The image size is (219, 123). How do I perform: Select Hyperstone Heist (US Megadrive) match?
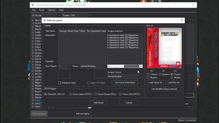tap(123, 47)
